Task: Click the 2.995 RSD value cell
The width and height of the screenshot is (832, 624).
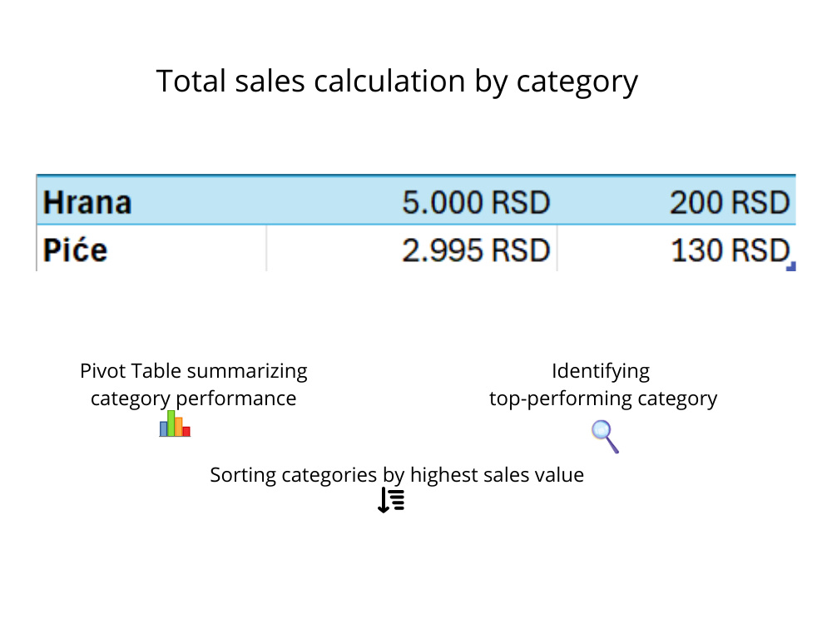Action: (412, 249)
